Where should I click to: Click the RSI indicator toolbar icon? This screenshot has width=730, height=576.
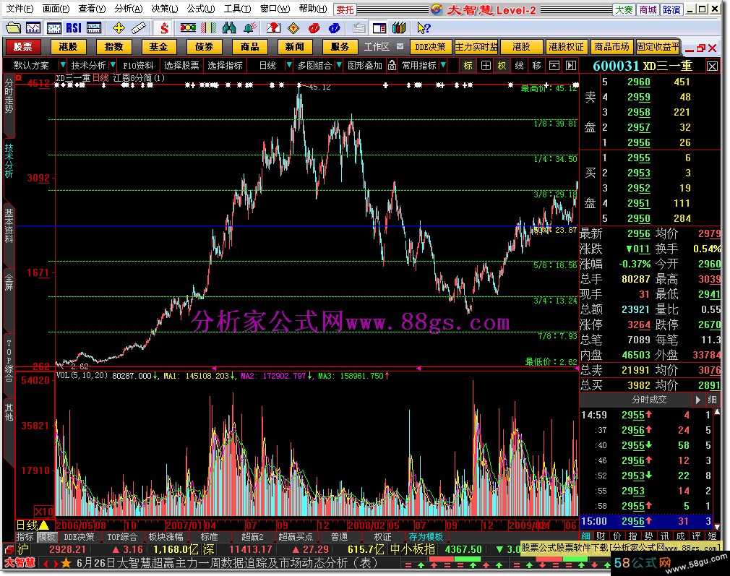[x=74, y=28]
